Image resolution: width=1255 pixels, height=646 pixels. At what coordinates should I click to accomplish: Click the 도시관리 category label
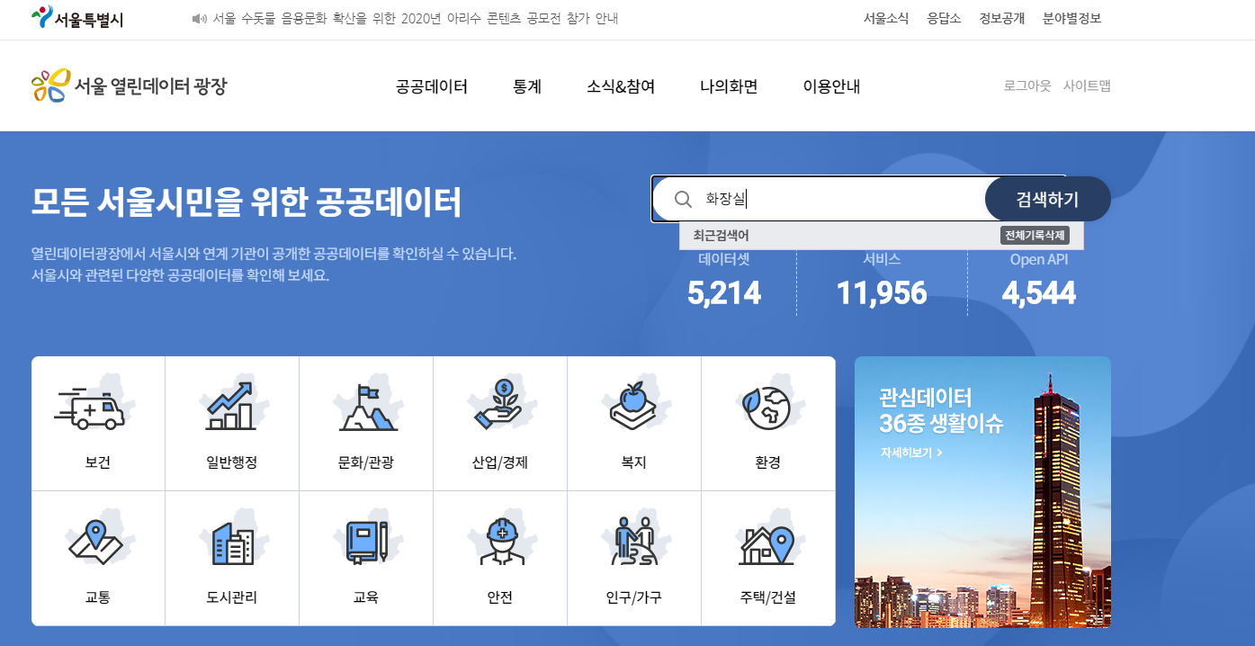[x=232, y=597]
